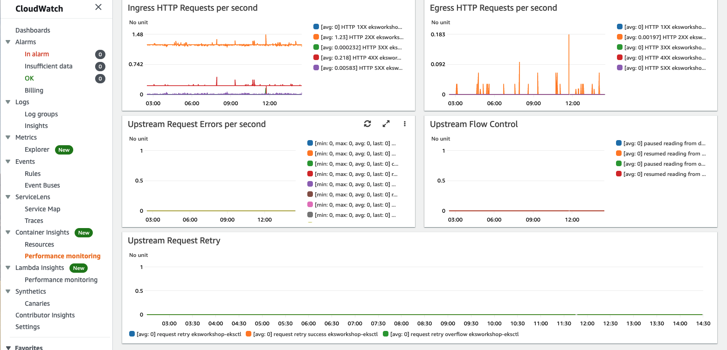Screen dimensions: 727x350
Task: Expand the Favorites section
Action: [x=8, y=347]
